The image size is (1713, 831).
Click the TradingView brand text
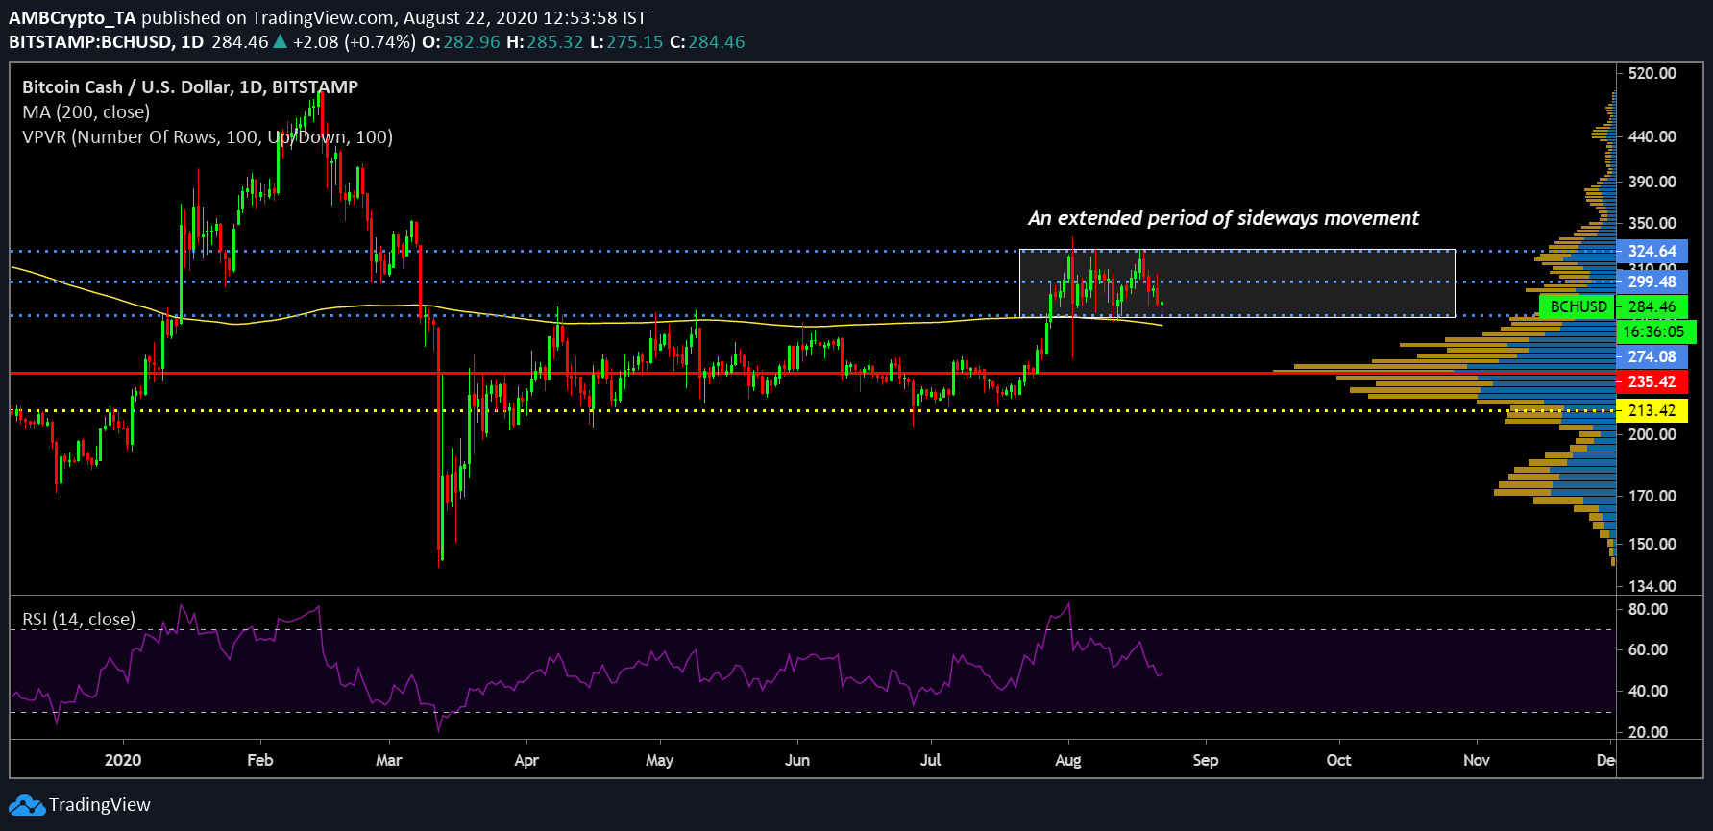[x=100, y=805]
